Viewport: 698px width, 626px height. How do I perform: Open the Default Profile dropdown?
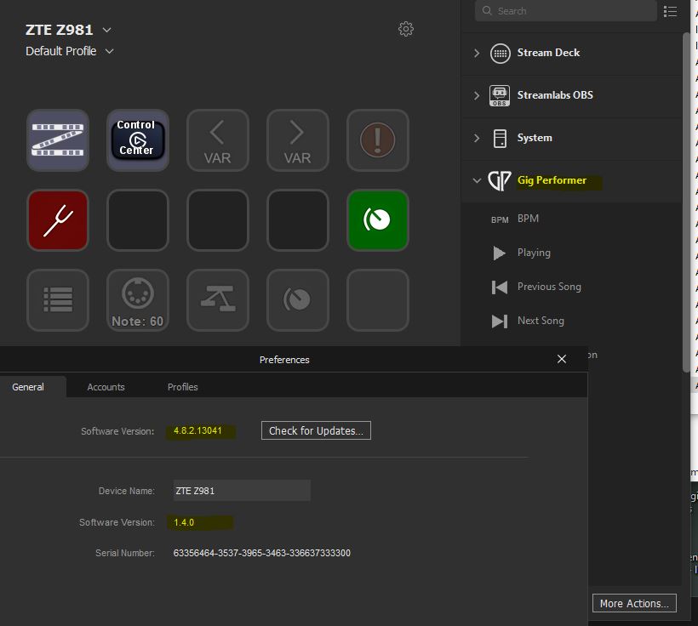click(x=110, y=51)
